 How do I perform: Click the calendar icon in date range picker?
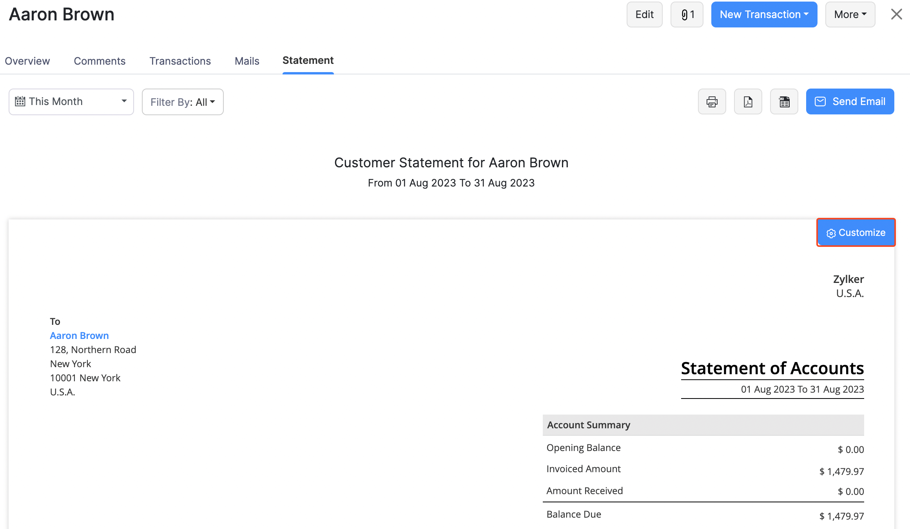pyautogui.click(x=20, y=101)
